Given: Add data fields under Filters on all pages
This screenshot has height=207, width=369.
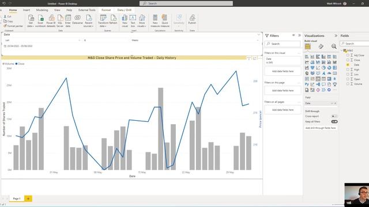Looking at the screenshot, I should [x=283, y=110].
